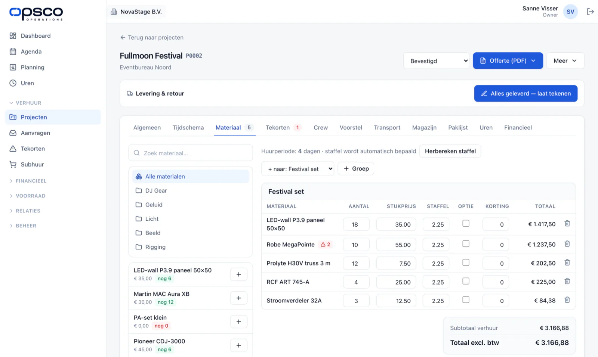Mark Stroomverdeler 32A as optie

(x=466, y=300)
